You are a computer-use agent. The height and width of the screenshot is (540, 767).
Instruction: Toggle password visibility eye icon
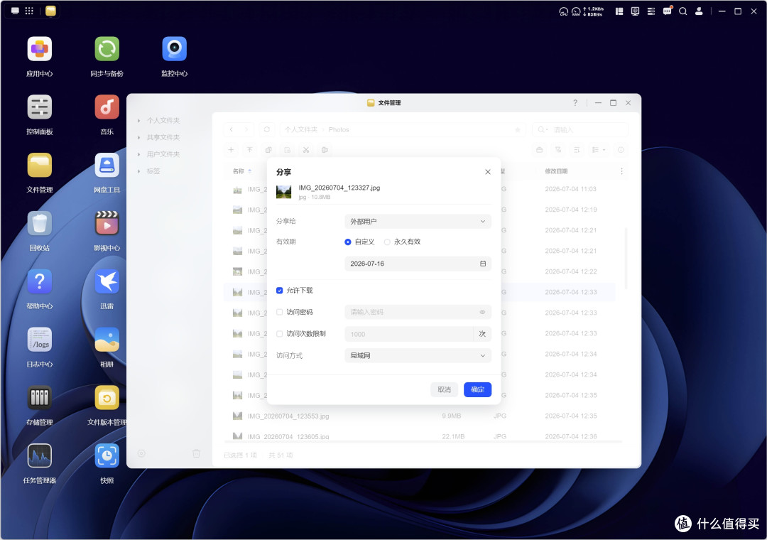tap(482, 312)
